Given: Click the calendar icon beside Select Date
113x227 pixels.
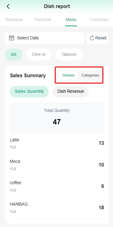Looking at the screenshot, I should tap(11, 38).
